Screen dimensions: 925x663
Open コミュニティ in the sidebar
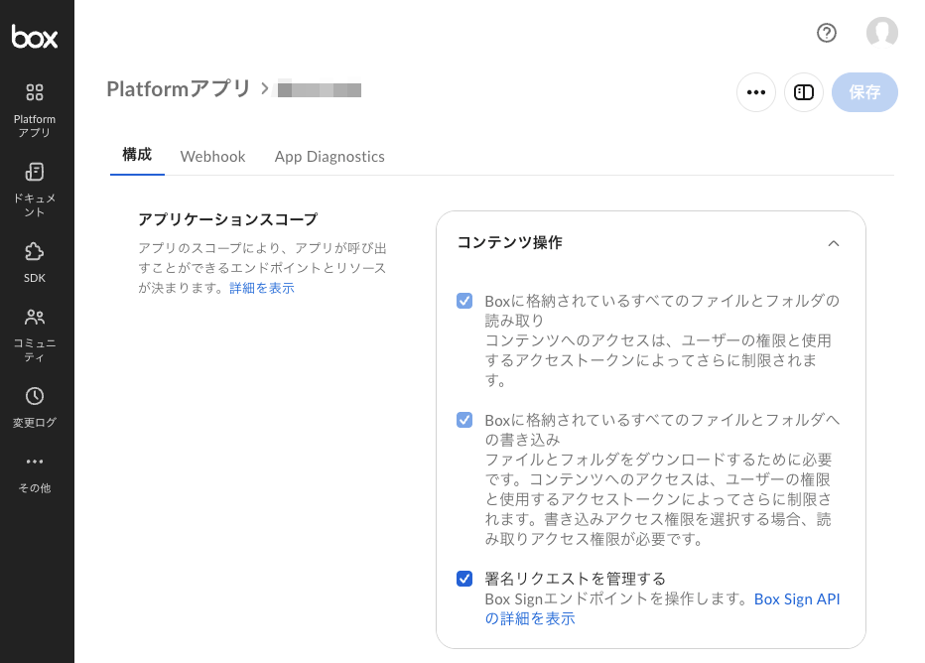[35, 335]
